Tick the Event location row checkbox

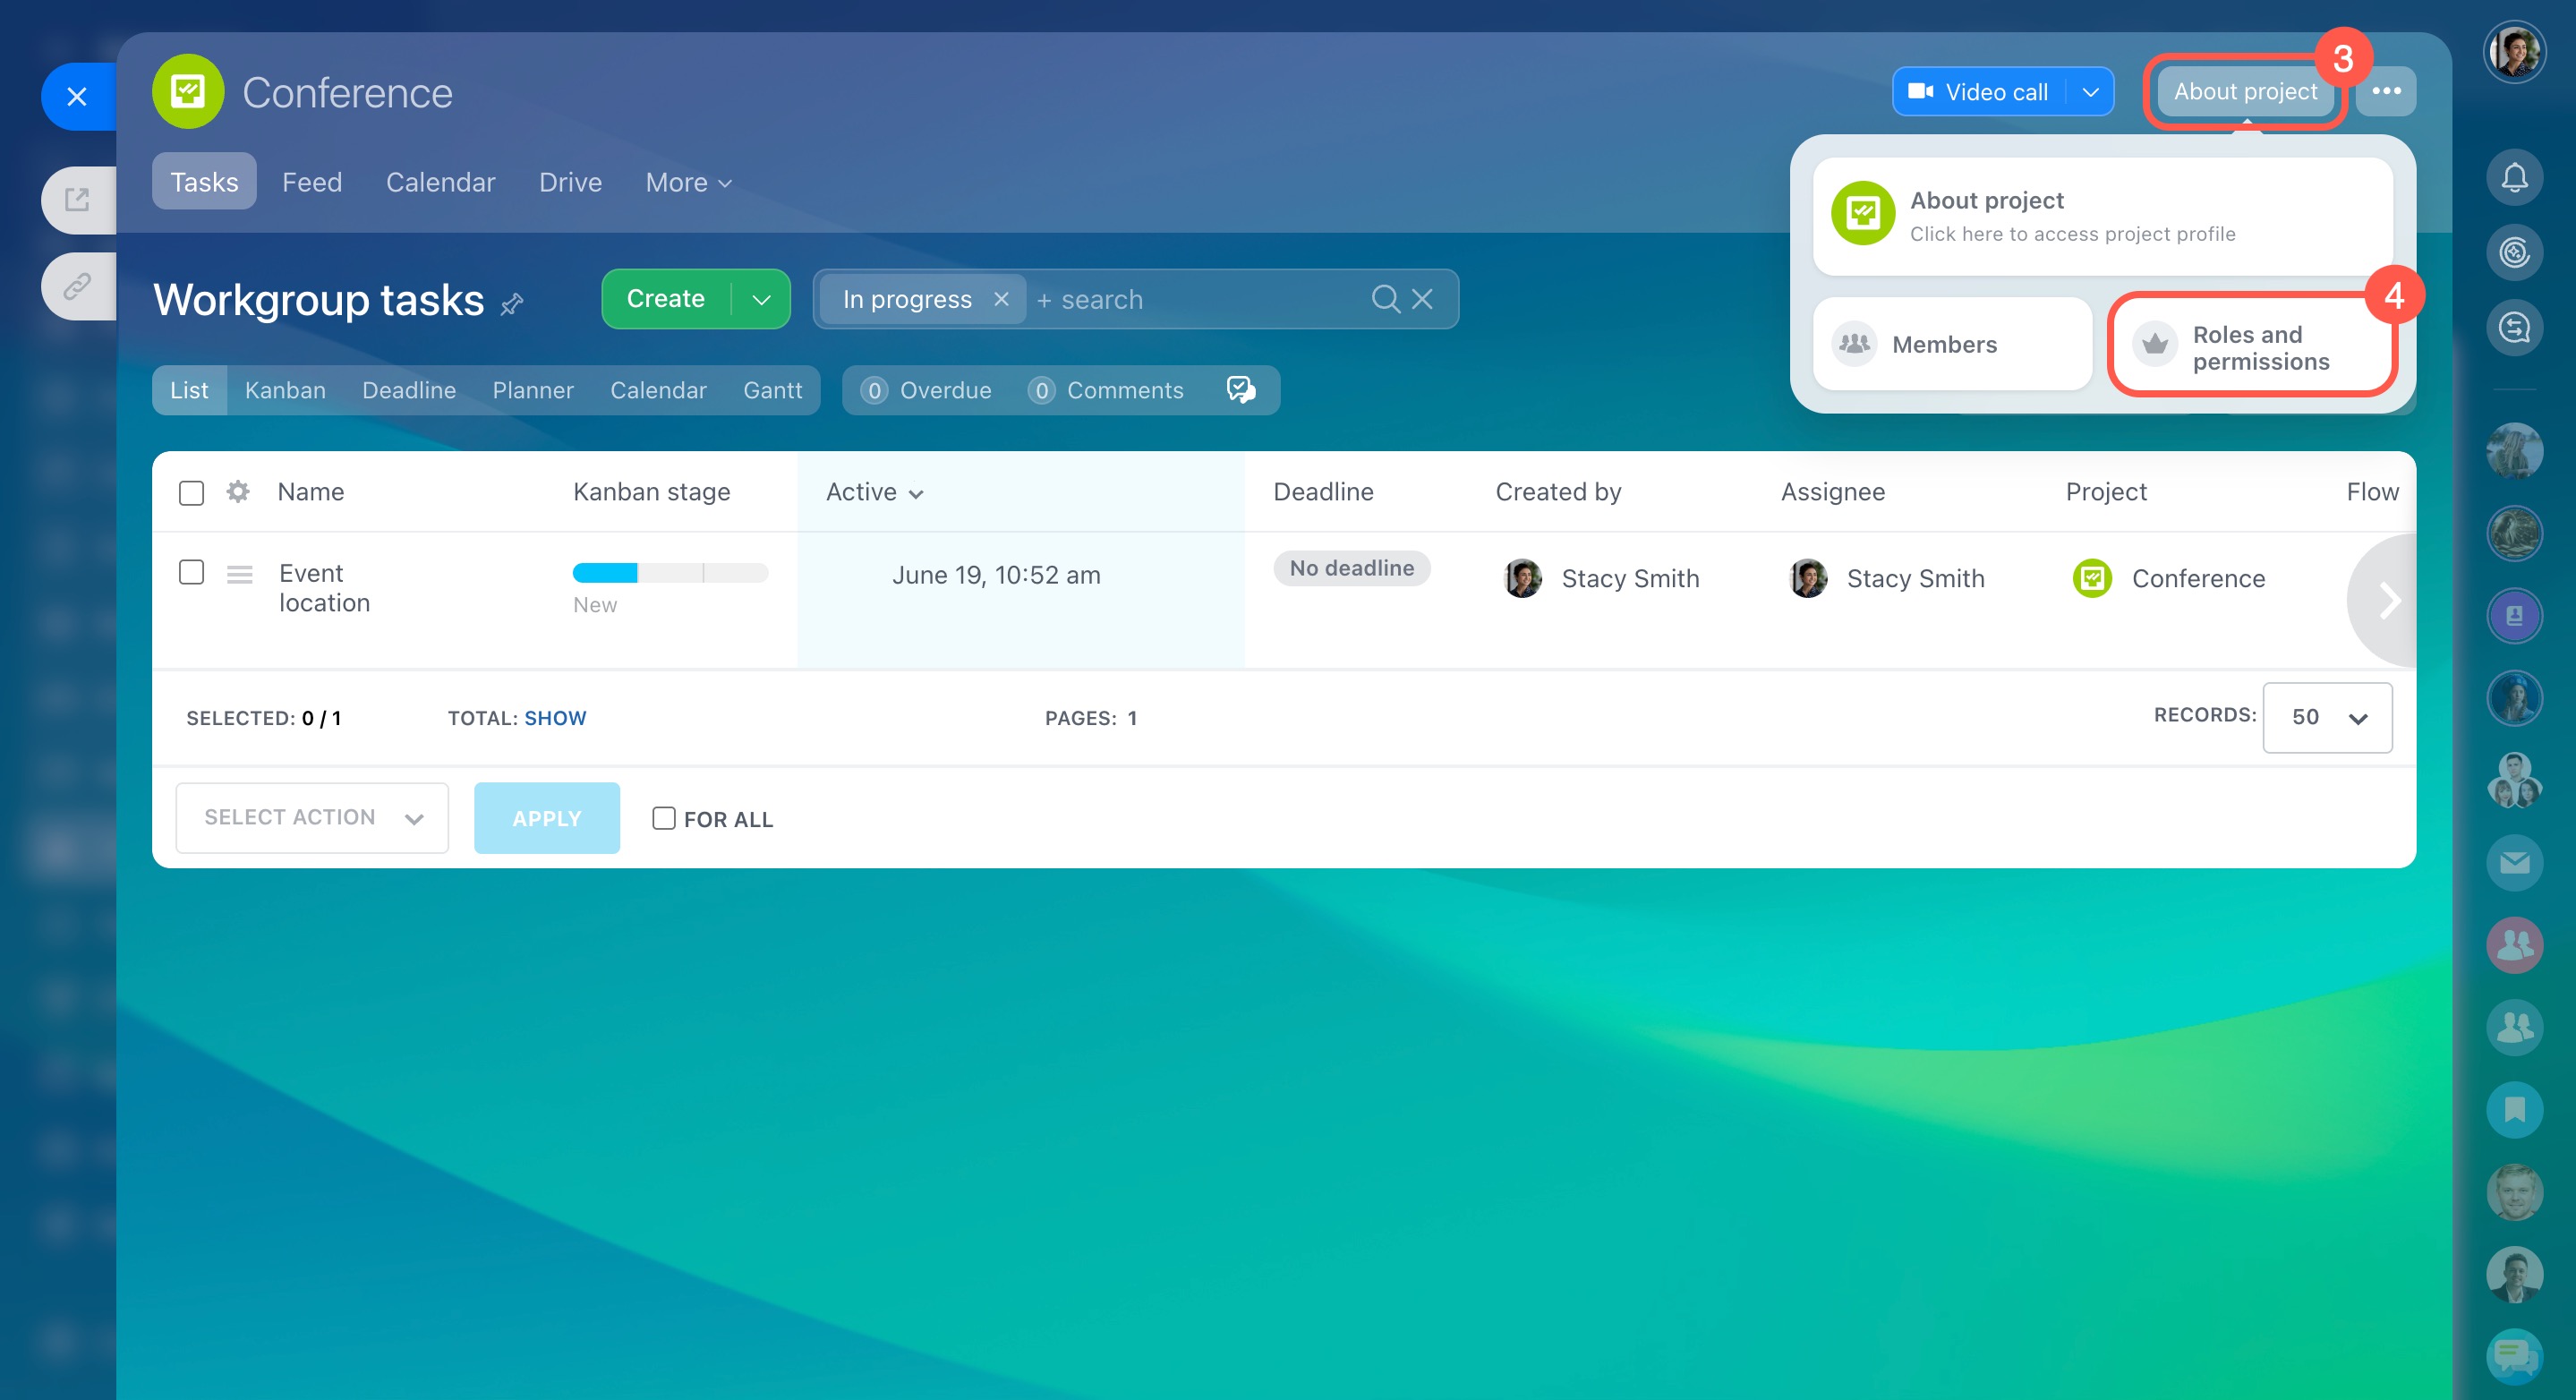pos(191,572)
